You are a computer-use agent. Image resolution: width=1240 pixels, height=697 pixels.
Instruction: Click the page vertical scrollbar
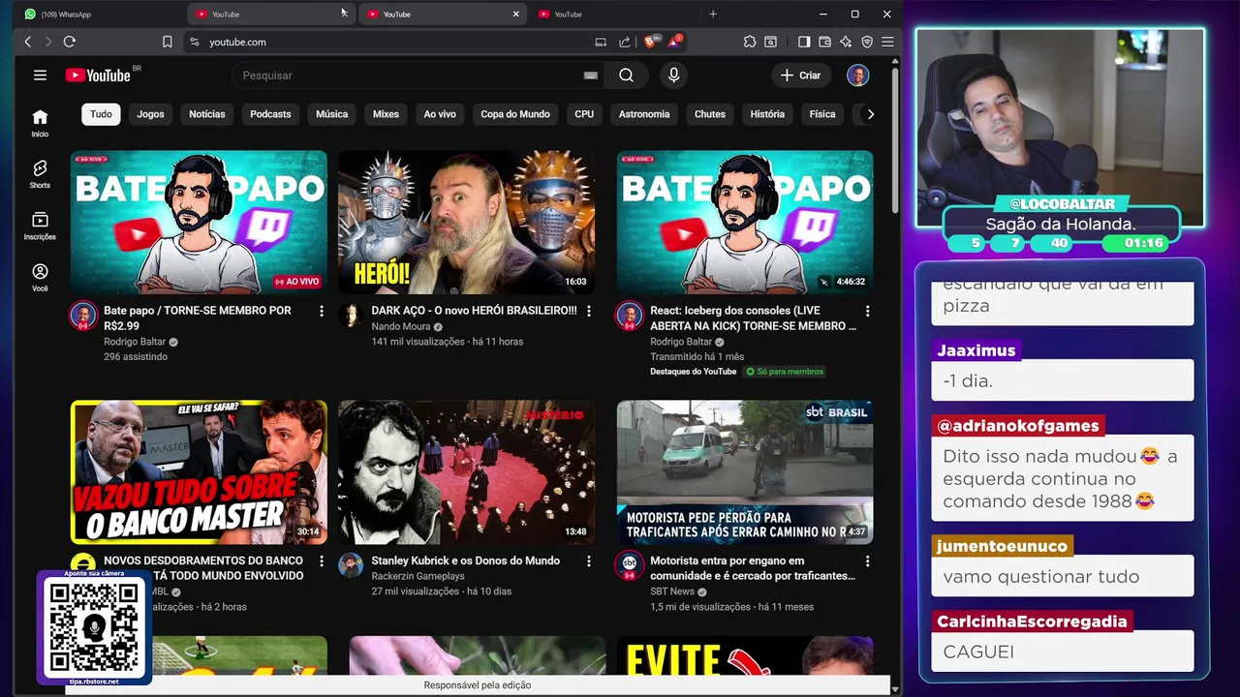(894, 140)
